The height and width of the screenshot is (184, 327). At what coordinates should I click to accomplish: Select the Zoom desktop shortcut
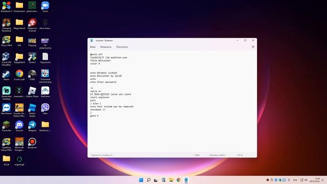point(45,7)
